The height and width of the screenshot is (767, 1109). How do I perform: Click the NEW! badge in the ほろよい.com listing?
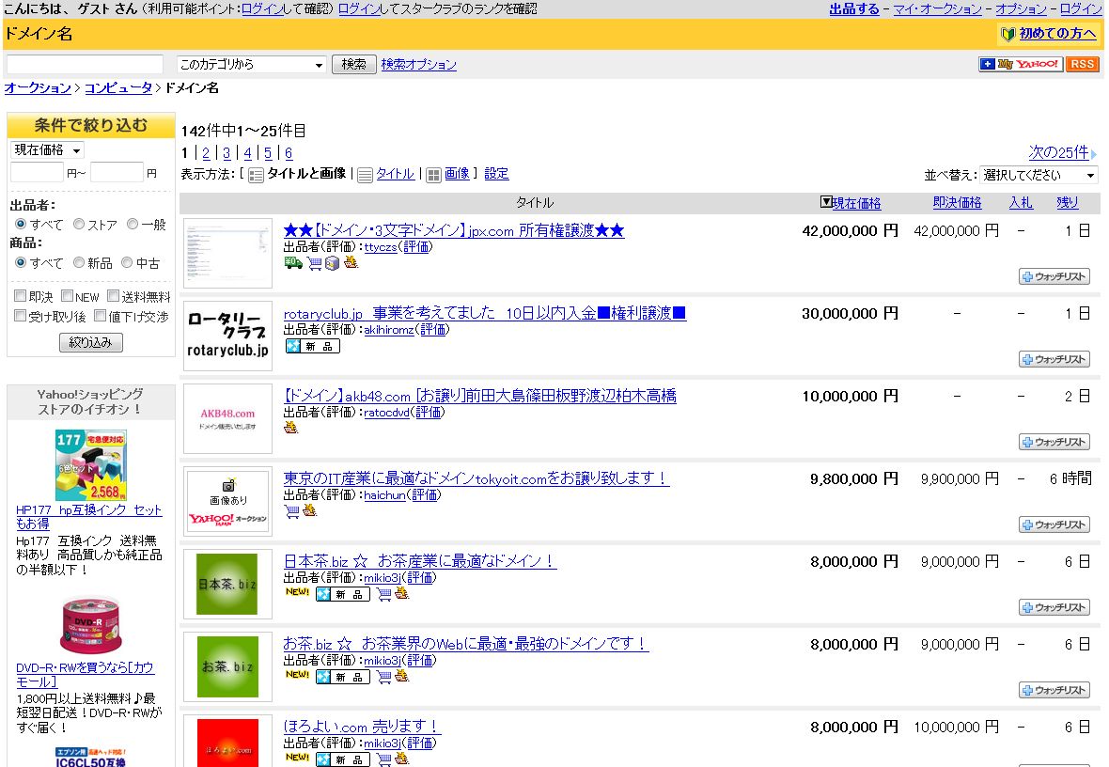(297, 758)
